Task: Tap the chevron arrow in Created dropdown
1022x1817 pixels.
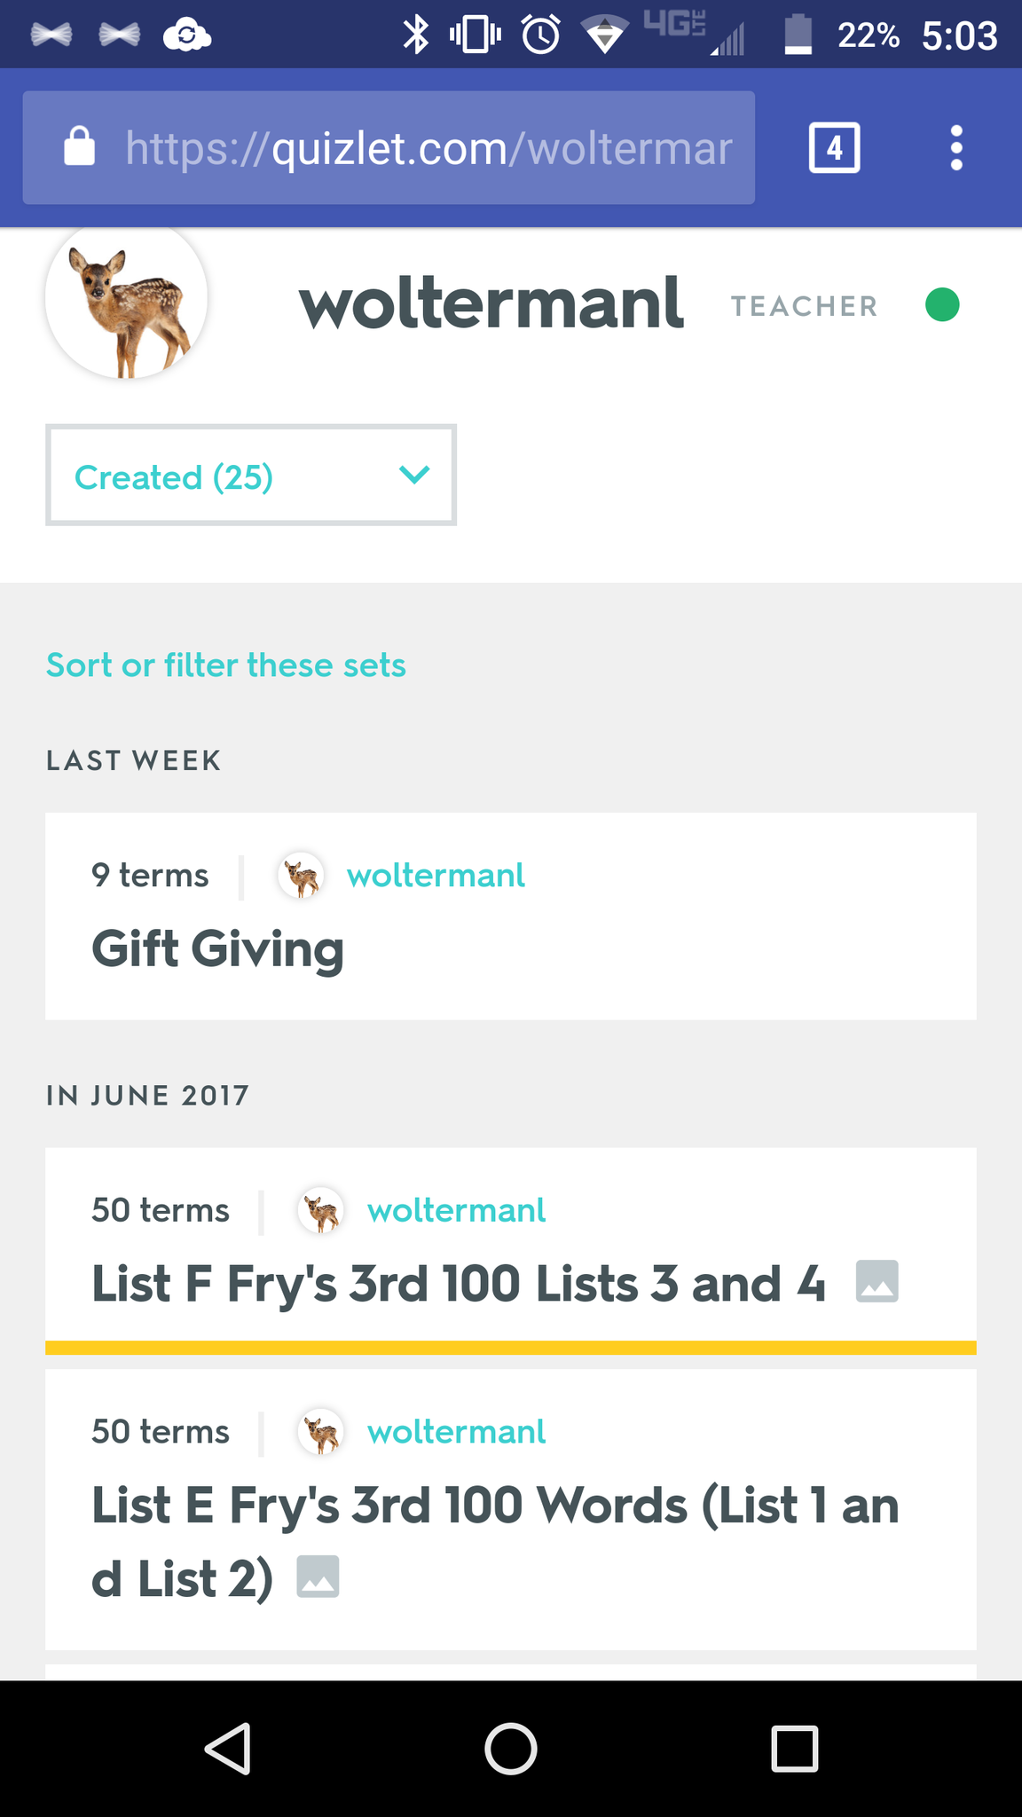Action: (414, 476)
